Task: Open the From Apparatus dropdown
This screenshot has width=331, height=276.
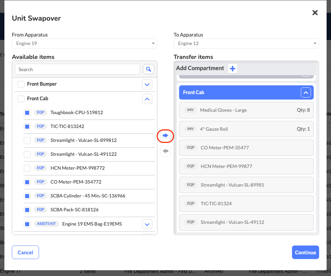Action: coord(84,43)
